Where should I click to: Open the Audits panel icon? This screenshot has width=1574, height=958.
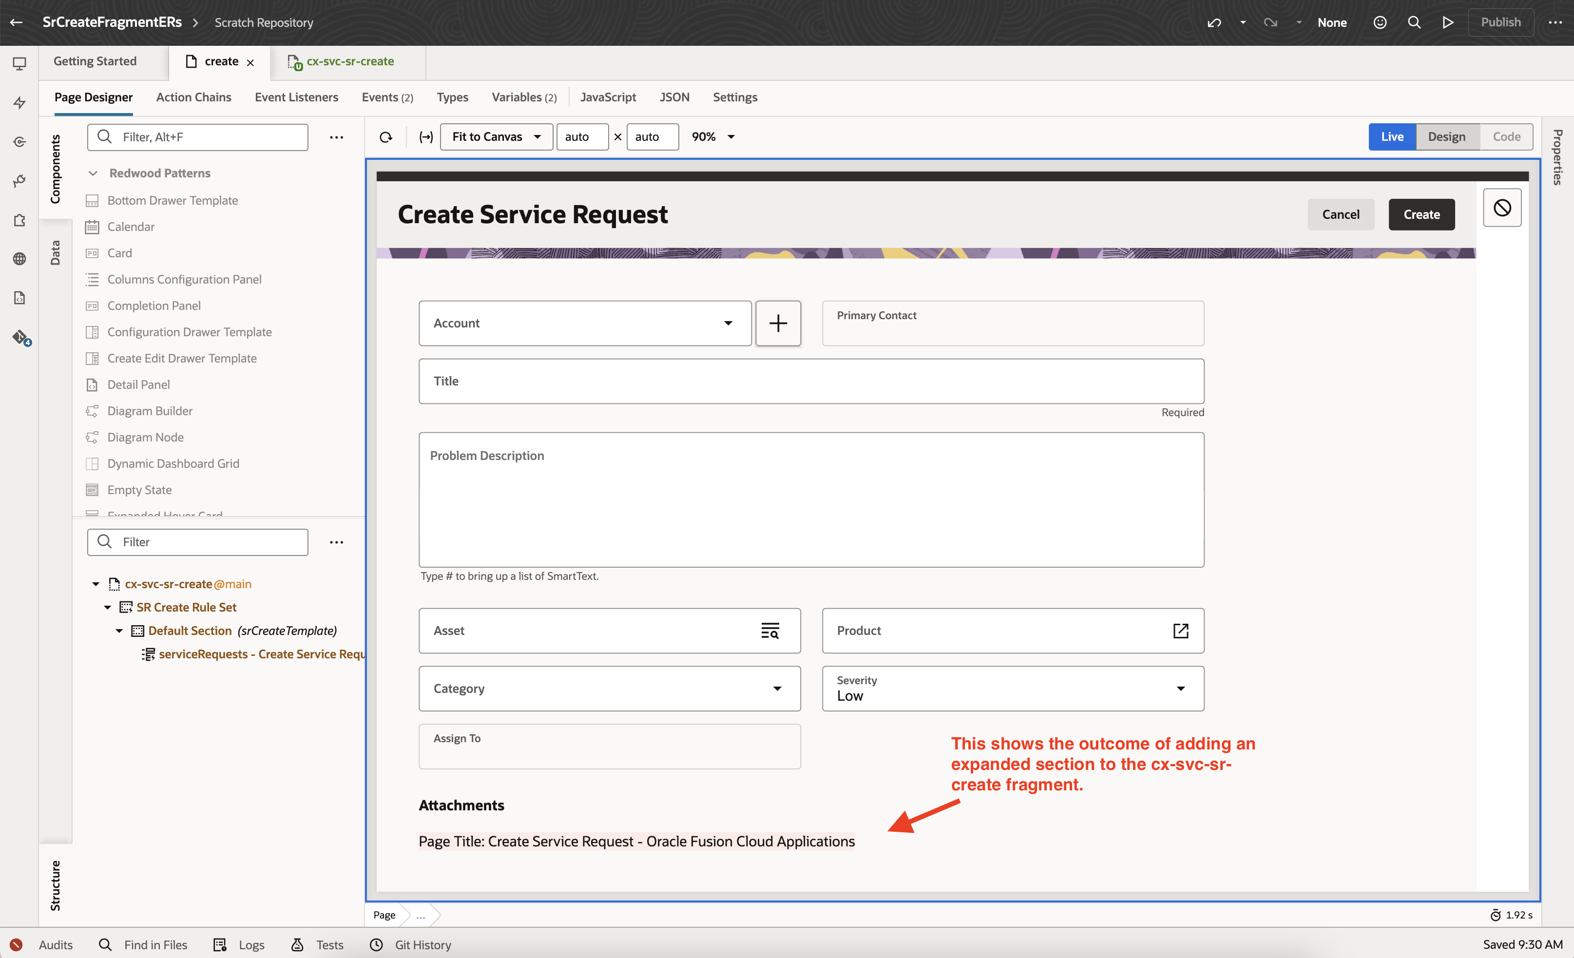[17, 944]
